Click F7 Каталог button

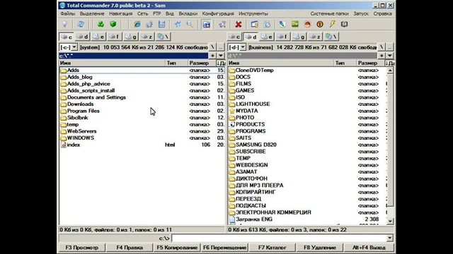click(272, 248)
